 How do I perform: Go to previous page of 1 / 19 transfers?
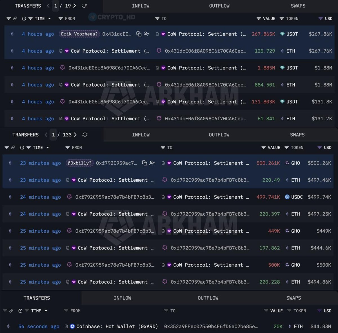click(48, 6)
